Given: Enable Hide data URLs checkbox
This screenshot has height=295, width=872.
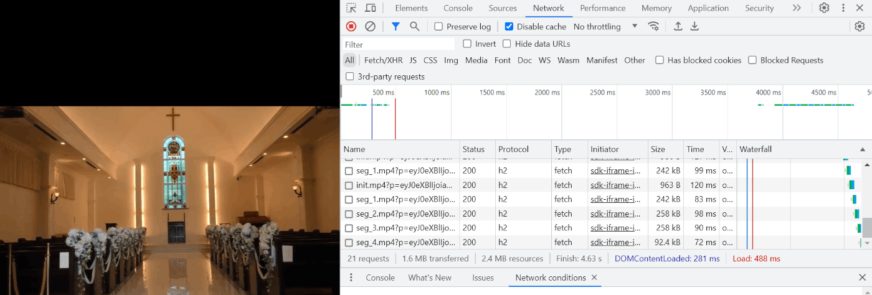Looking at the screenshot, I should coord(507,44).
